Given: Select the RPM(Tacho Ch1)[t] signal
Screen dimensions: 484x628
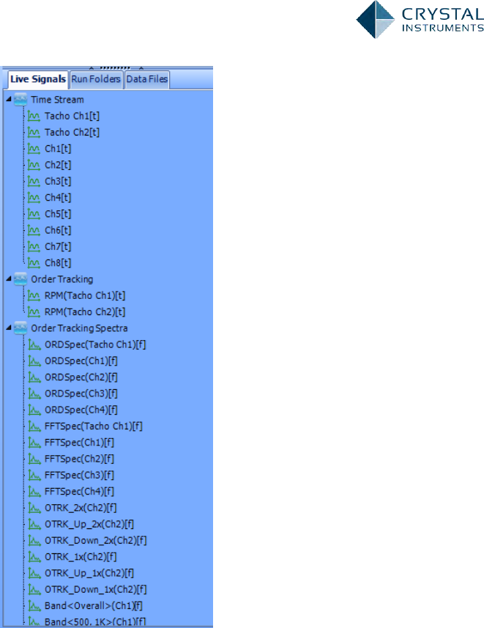Looking at the screenshot, I should pyautogui.click(x=85, y=296).
